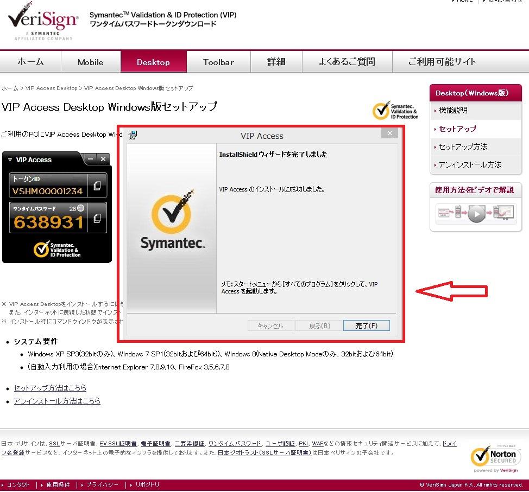Click the 完了(F) finish button
Image resolution: width=529 pixels, height=492 pixels.
pos(367,325)
